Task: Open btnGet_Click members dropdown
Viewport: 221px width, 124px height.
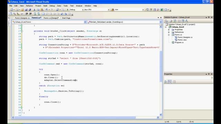Action: 161,22
